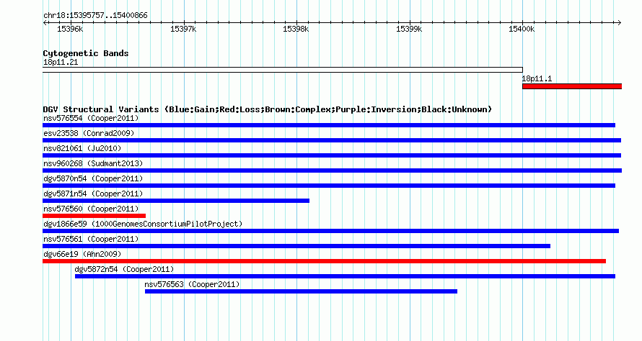Click the nsv576560 red loss bar
This screenshot has height=341, width=642.
click(x=94, y=216)
